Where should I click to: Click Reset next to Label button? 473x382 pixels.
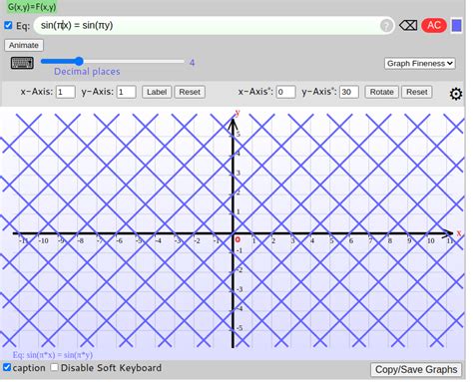[190, 92]
